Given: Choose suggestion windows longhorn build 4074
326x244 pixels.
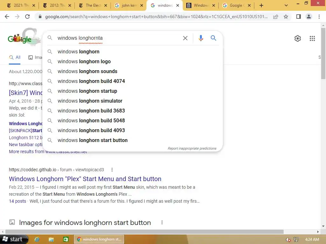Looking at the screenshot, I should pyautogui.click(x=132, y=81).
